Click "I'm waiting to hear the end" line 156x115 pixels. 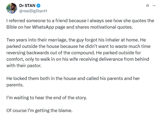pyautogui.click(x=47, y=98)
